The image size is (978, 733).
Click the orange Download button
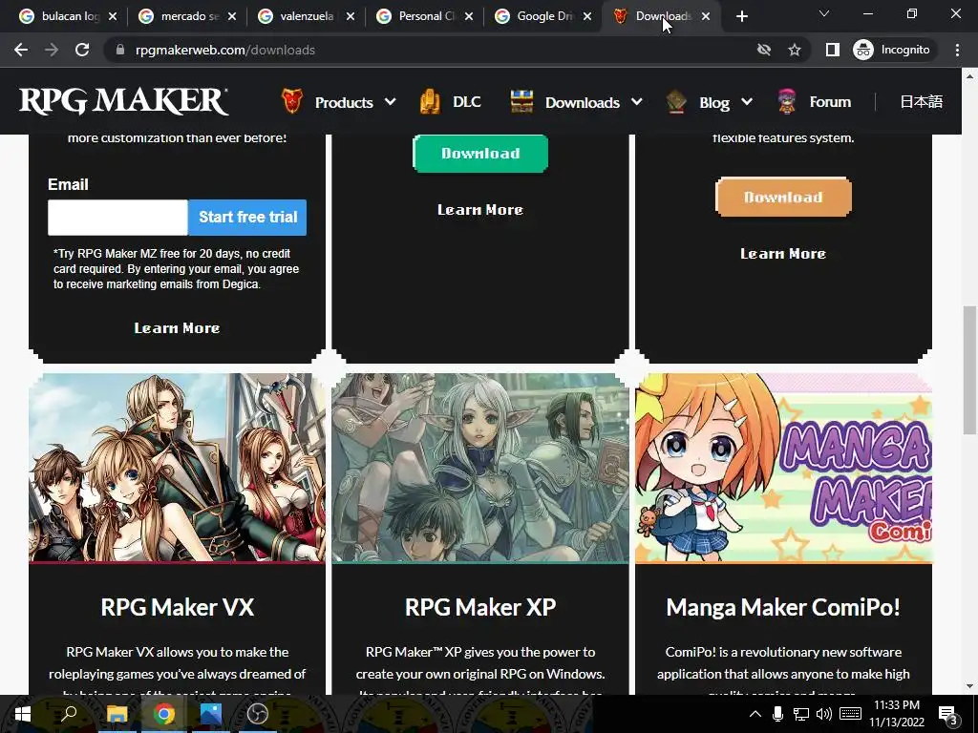[x=783, y=197]
